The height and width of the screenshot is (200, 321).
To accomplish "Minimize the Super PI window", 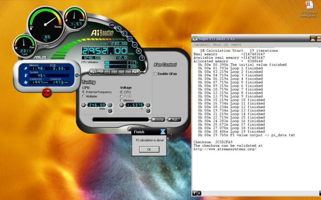I will click(x=313, y=39).
